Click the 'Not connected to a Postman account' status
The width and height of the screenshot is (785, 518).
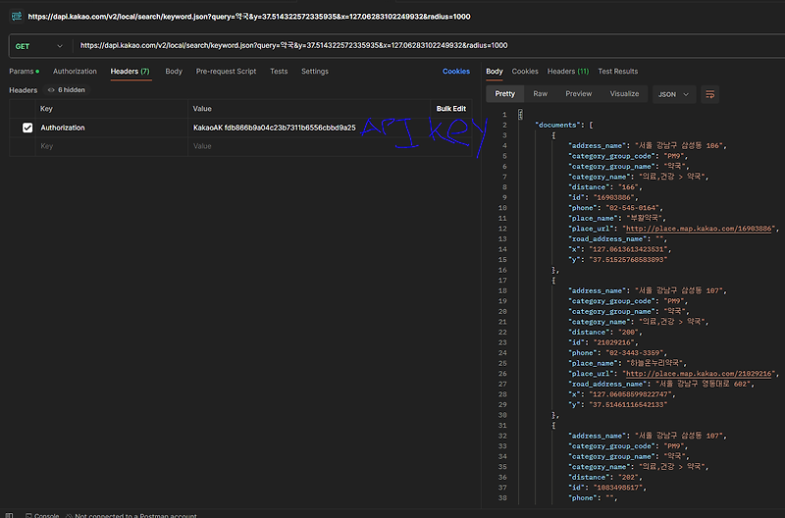coord(135,515)
